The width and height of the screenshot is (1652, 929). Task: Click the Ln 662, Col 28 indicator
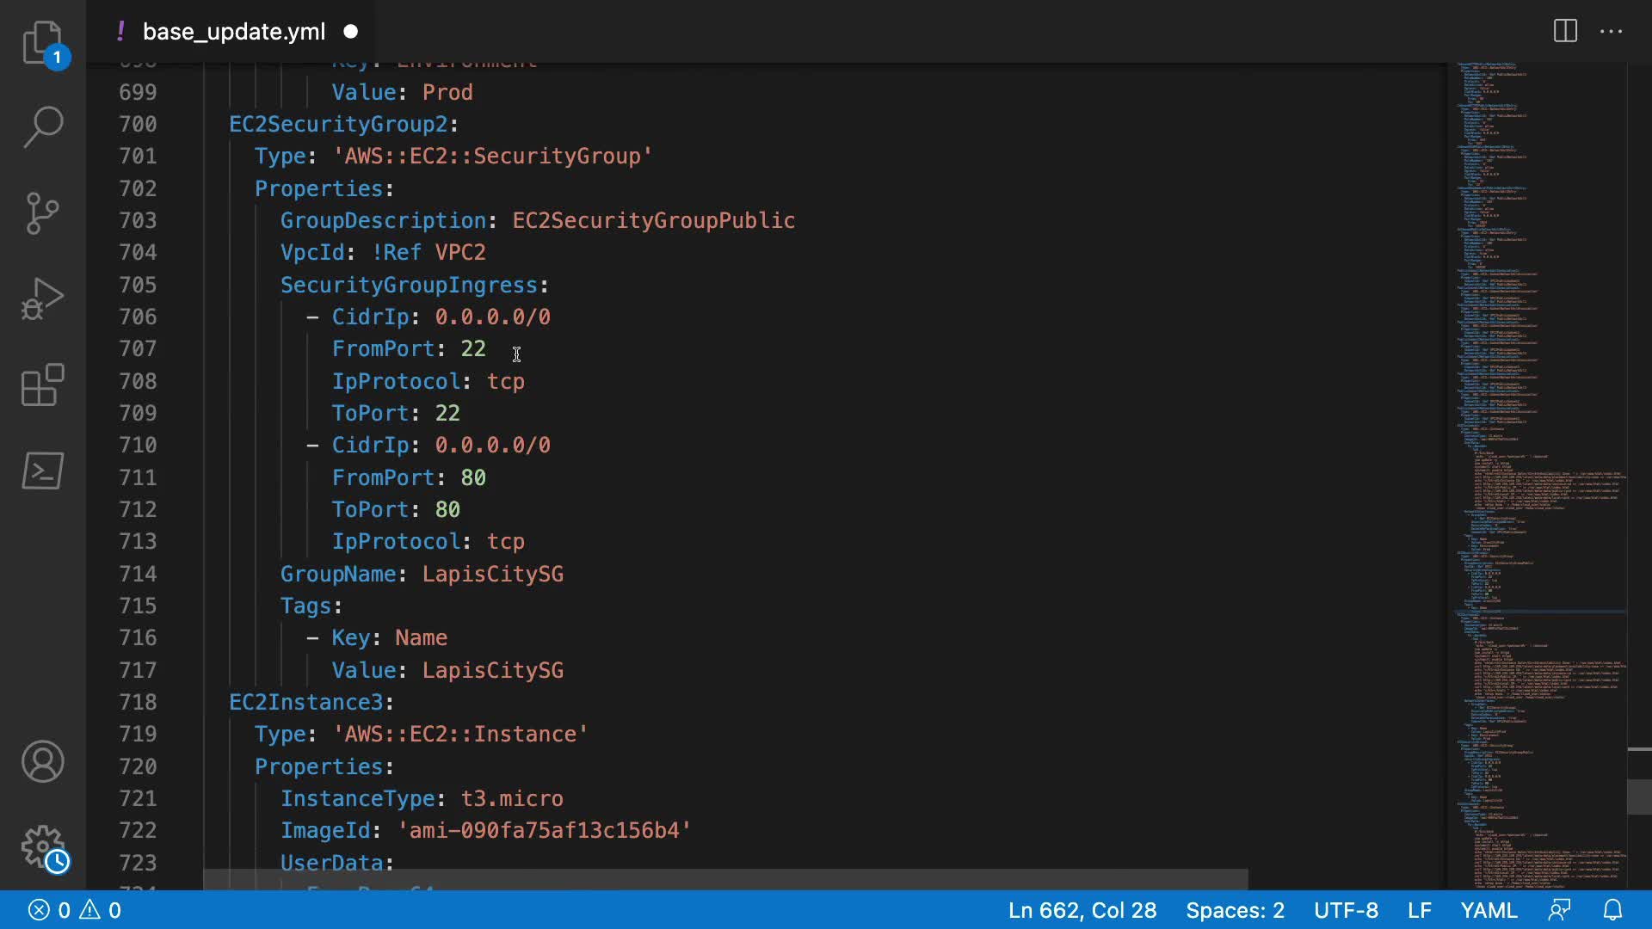tap(1082, 910)
